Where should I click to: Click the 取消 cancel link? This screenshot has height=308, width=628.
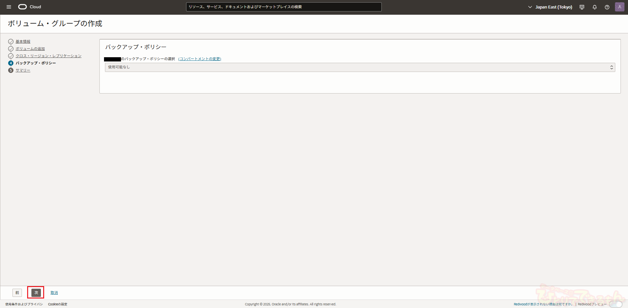pyautogui.click(x=54, y=293)
